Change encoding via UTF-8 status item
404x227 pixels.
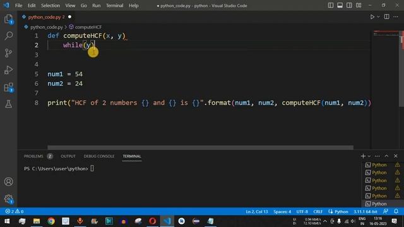pyautogui.click(x=302, y=212)
